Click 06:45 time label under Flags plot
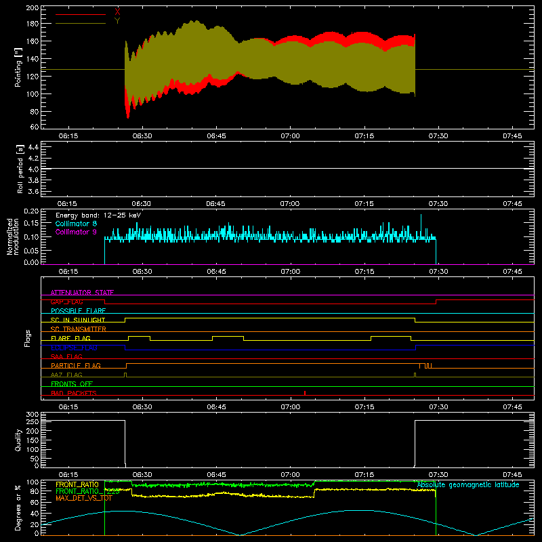542x542 pixels. point(216,407)
